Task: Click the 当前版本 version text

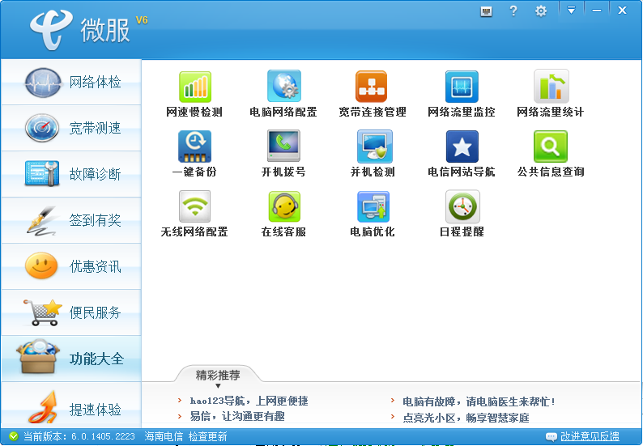Action: [79, 436]
